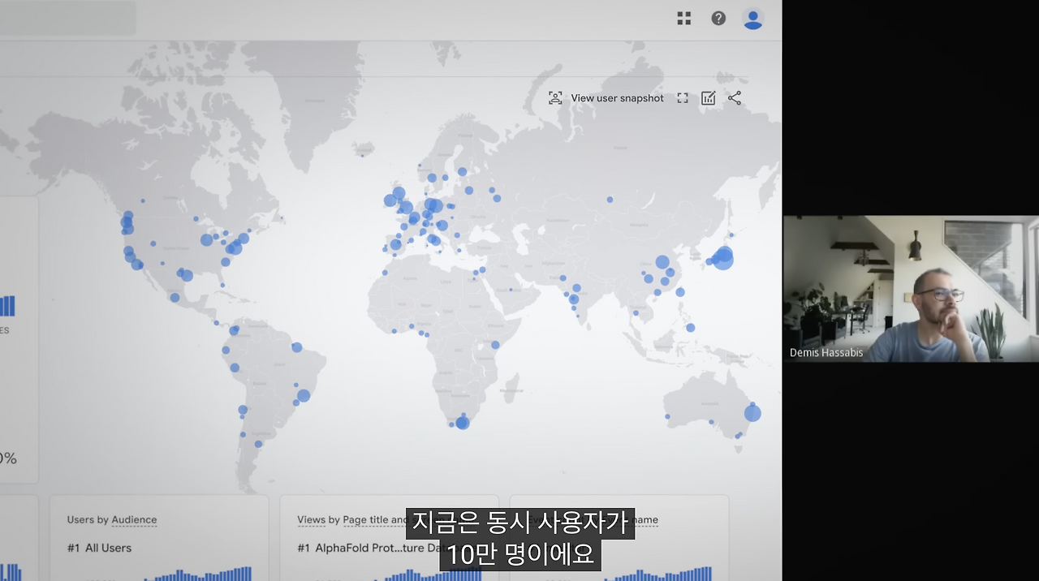1039x581 pixels.
Task: Select the user bubble over South Africa
Action: pyautogui.click(x=462, y=422)
